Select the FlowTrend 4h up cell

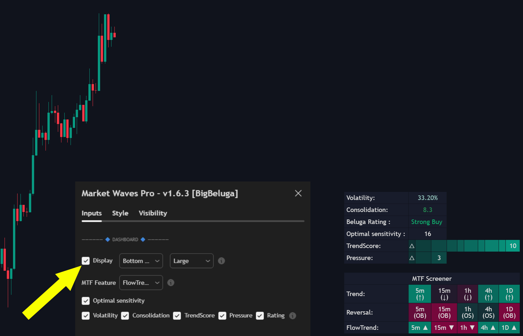(x=489, y=328)
